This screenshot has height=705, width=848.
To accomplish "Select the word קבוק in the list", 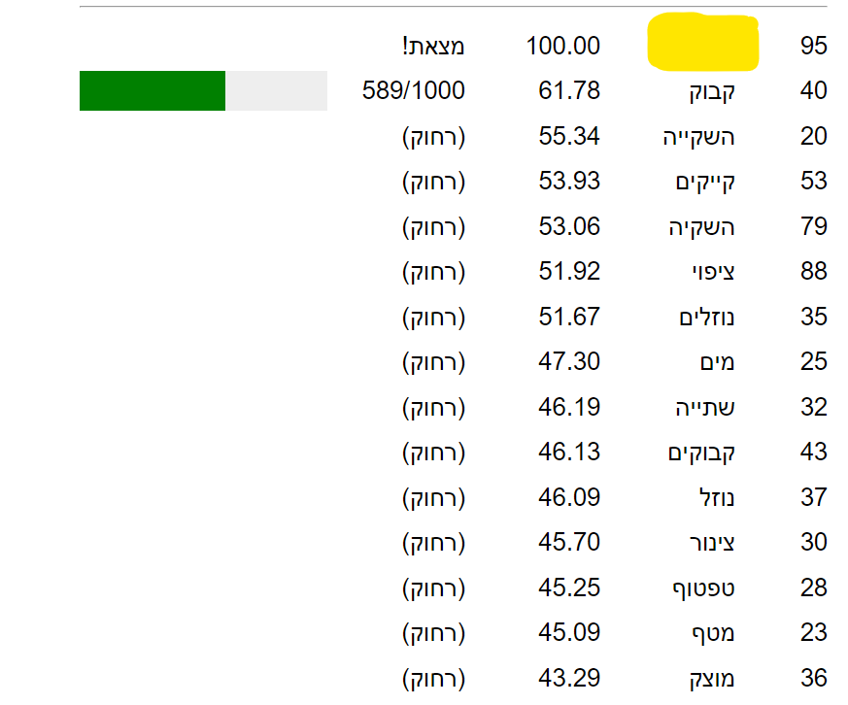I will click(x=710, y=91).
